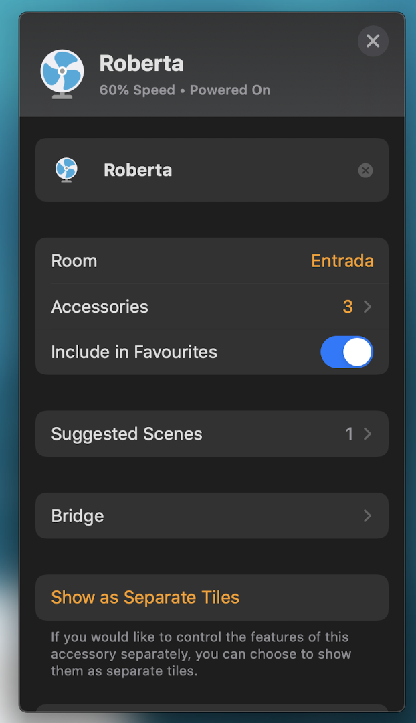Expand Accessories using its chevron arrow
416x723 pixels.
tap(367, 307)
